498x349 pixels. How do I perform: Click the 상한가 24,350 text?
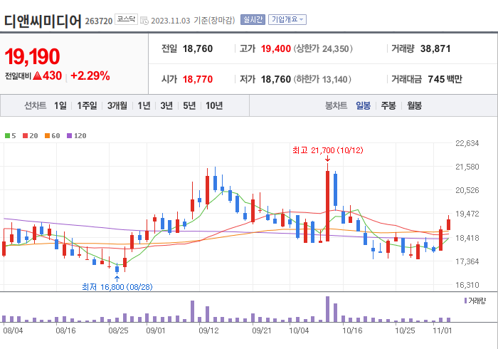pyautogui.click(x=323, y=48)
